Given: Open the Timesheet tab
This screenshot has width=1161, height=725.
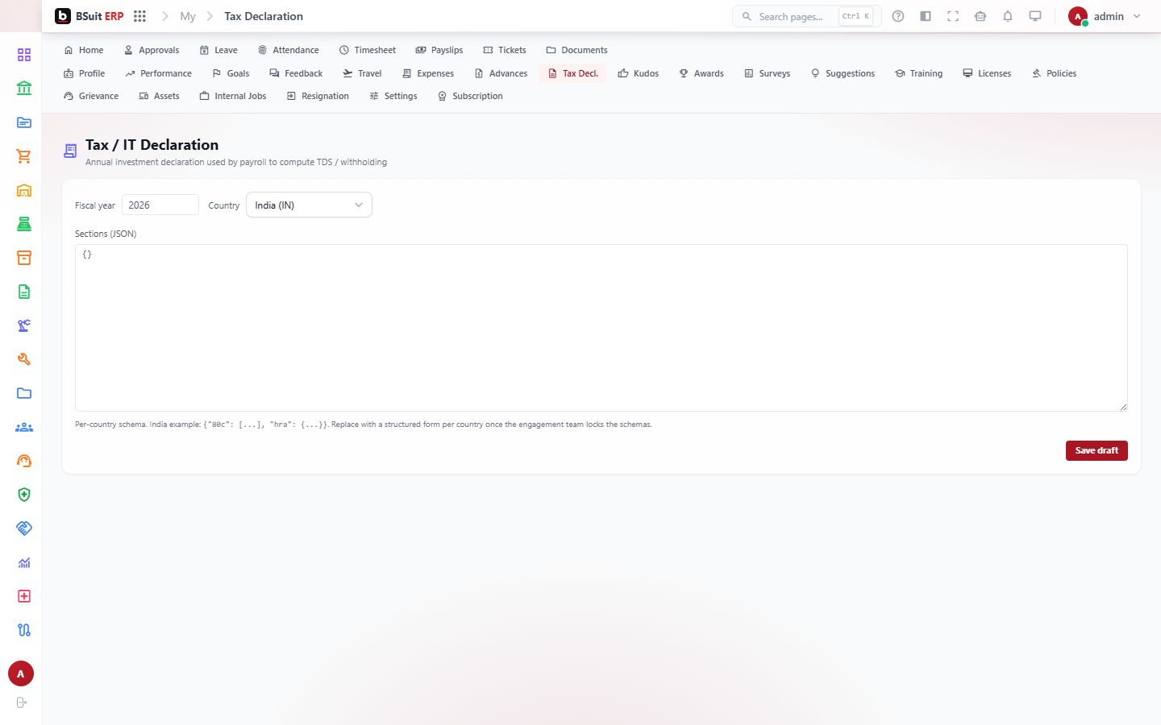Looking at the screenshot, I should 368,50.
